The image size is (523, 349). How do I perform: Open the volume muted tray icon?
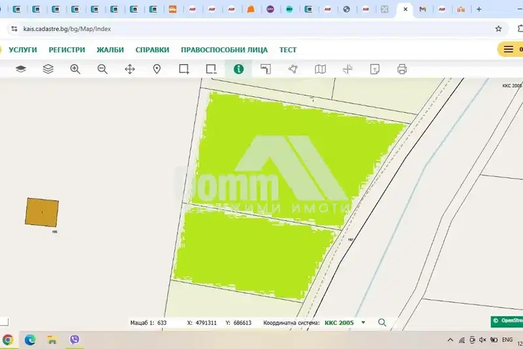pyautogui.click(x=482, y=340)
